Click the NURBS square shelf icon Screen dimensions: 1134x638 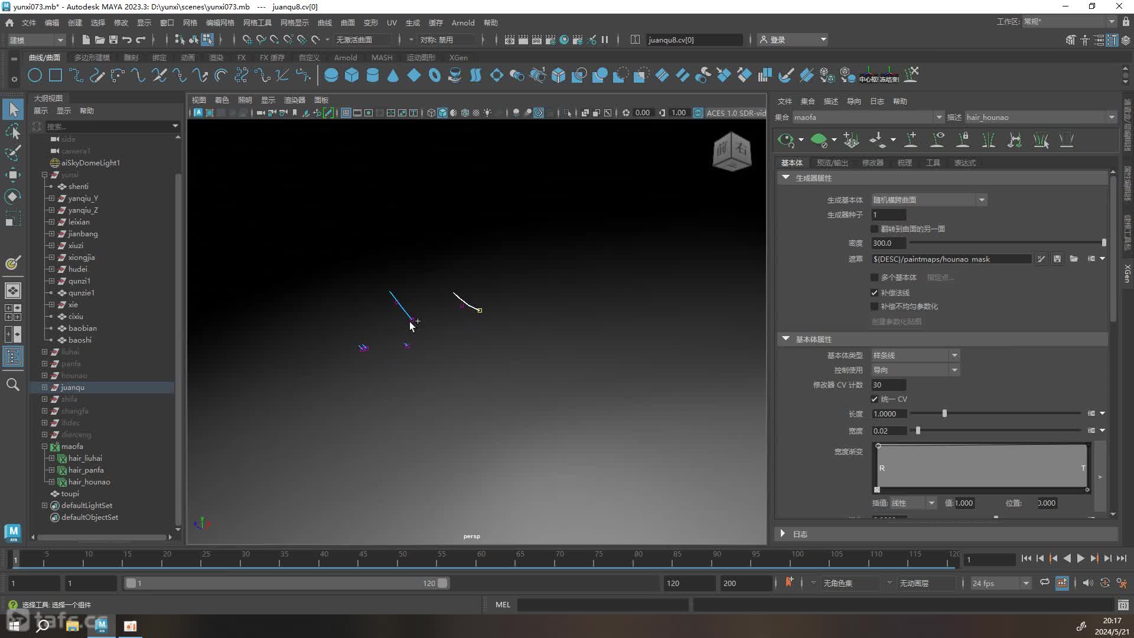[56, 75]
